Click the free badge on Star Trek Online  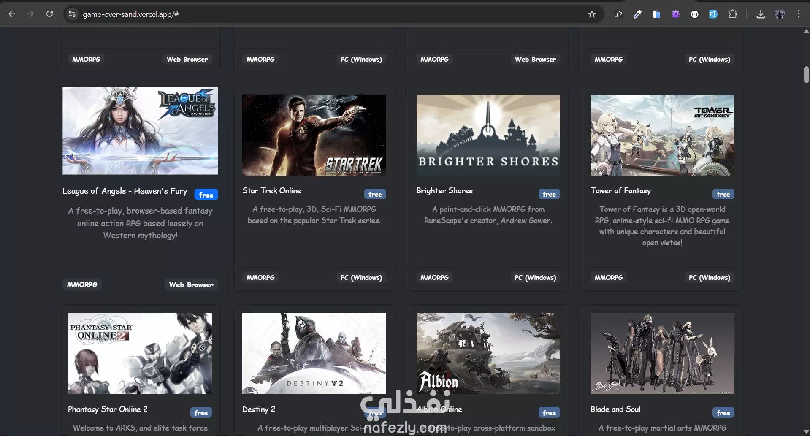coord(375,194)
